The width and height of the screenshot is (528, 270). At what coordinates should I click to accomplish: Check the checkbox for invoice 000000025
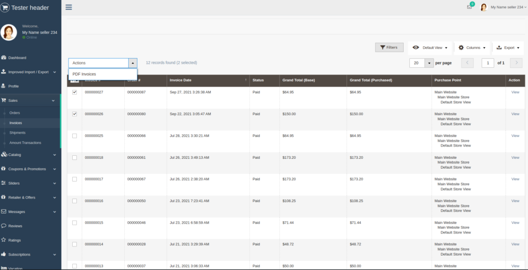(x=75, y=136)
